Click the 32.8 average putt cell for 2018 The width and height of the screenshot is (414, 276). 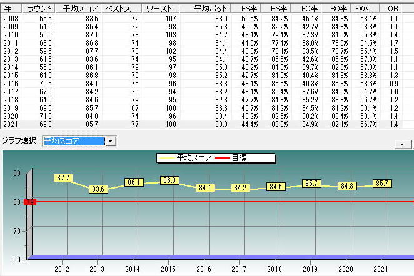coord(221,100)
